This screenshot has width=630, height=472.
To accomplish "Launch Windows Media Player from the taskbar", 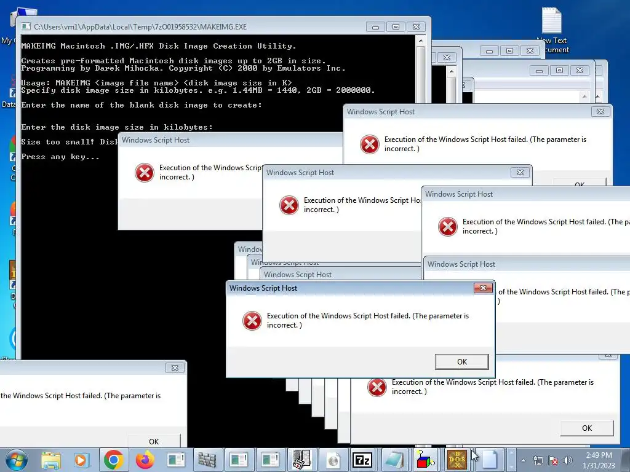I will click(81, 460).
